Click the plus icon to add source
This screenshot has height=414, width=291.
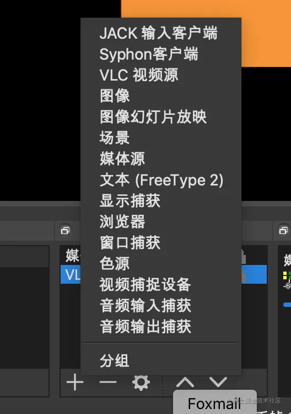[x=75, y=382]
